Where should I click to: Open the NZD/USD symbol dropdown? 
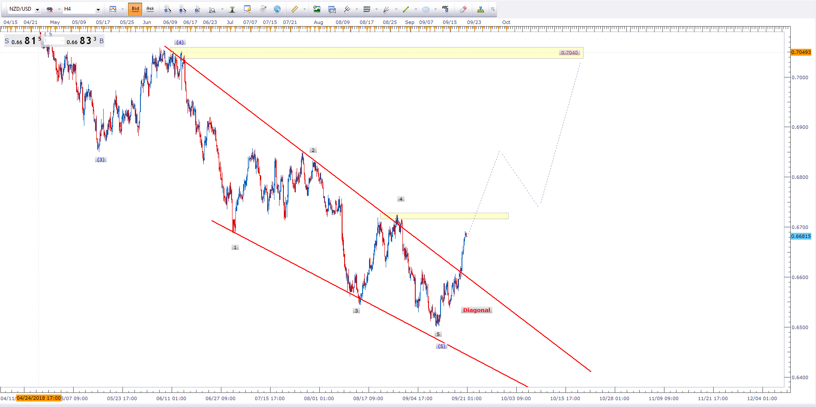37,9
